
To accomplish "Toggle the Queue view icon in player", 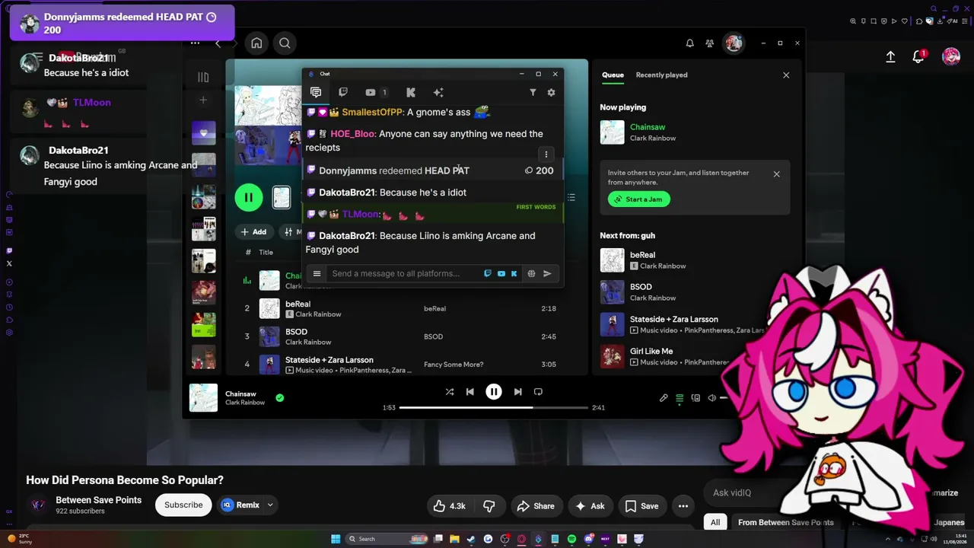I will point(680,398).
